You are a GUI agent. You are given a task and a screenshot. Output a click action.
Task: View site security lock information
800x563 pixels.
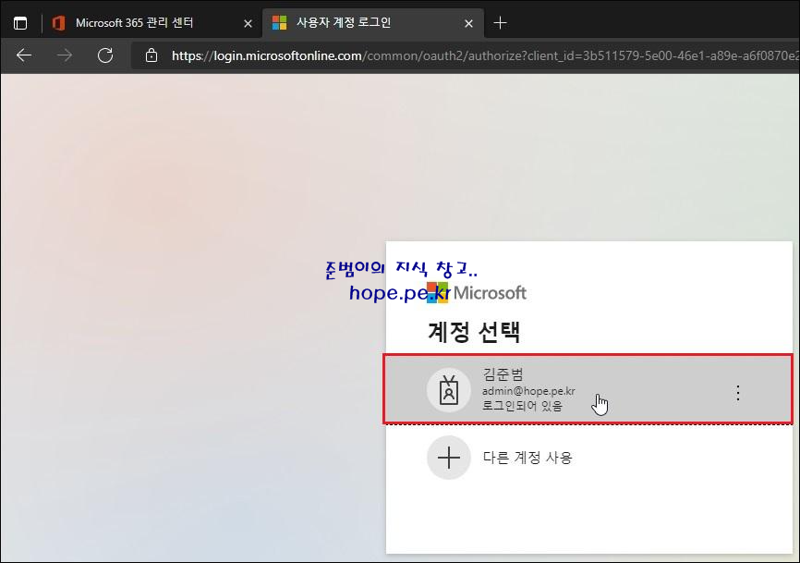tap(152, 55)
